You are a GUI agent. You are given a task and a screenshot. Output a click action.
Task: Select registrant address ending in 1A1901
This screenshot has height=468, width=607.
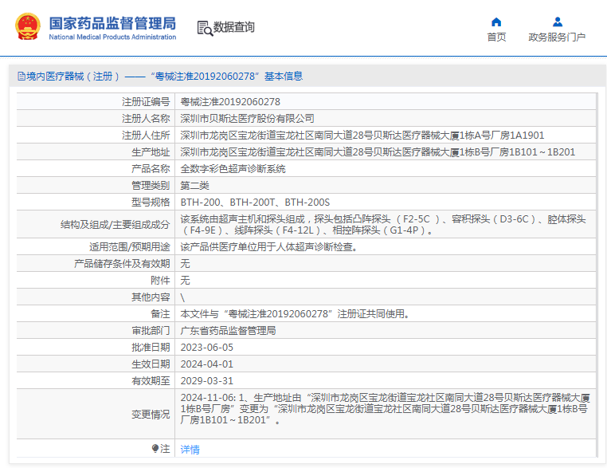[362, 136]
